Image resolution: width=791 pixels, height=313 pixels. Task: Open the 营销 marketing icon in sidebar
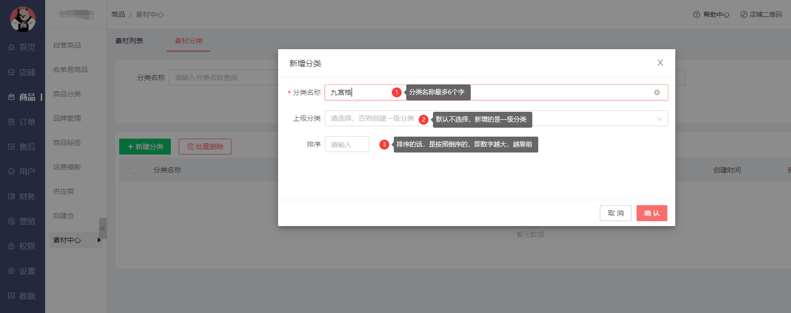[x=11, y=221]
